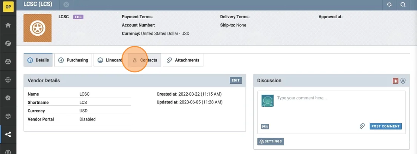The width and height of the screenshot is (417, 154).
Task: Open the home icon in sidebar
Action: click(8, 25)
